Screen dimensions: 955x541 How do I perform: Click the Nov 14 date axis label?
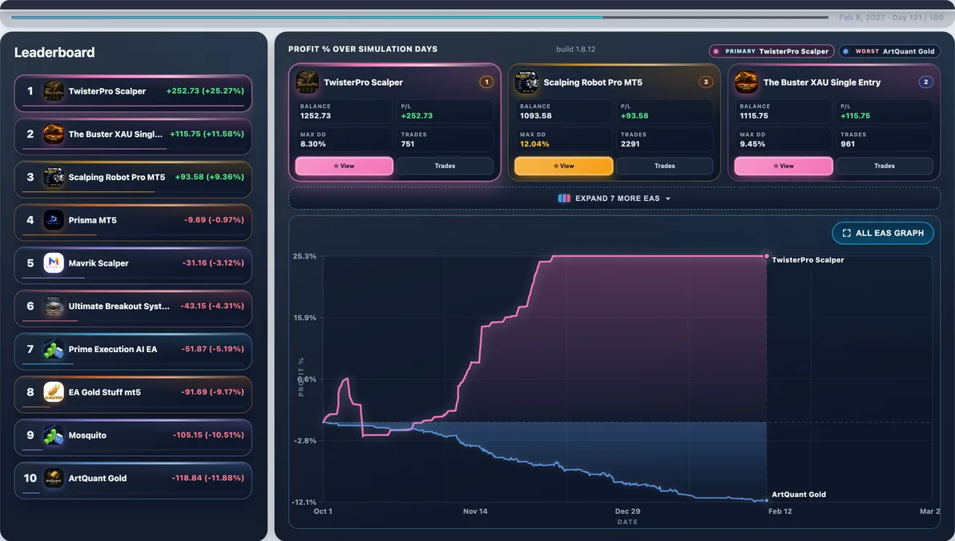(x=475, y=511)
